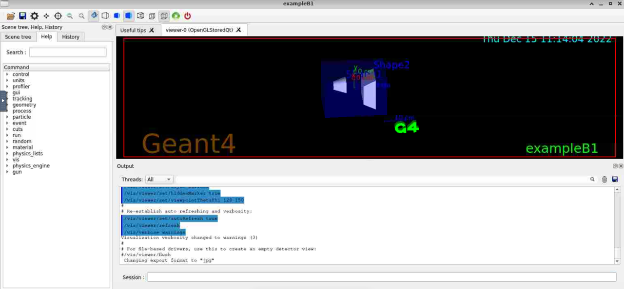The image size is (624, 289).
Task: Select the Zoom in tool
Action: click(x=81, y=16)
